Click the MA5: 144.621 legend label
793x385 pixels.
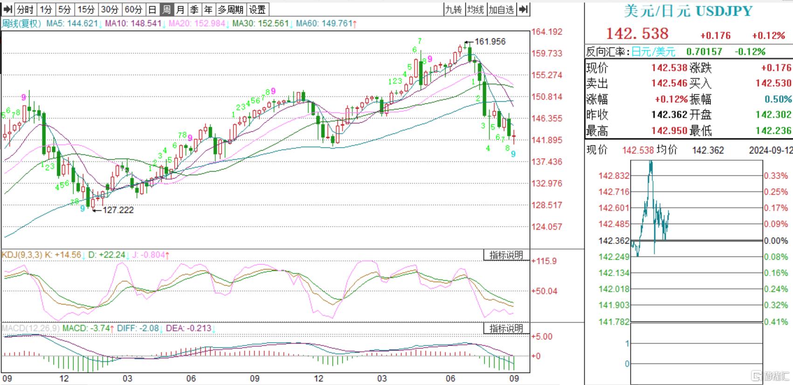coord(72,23)
